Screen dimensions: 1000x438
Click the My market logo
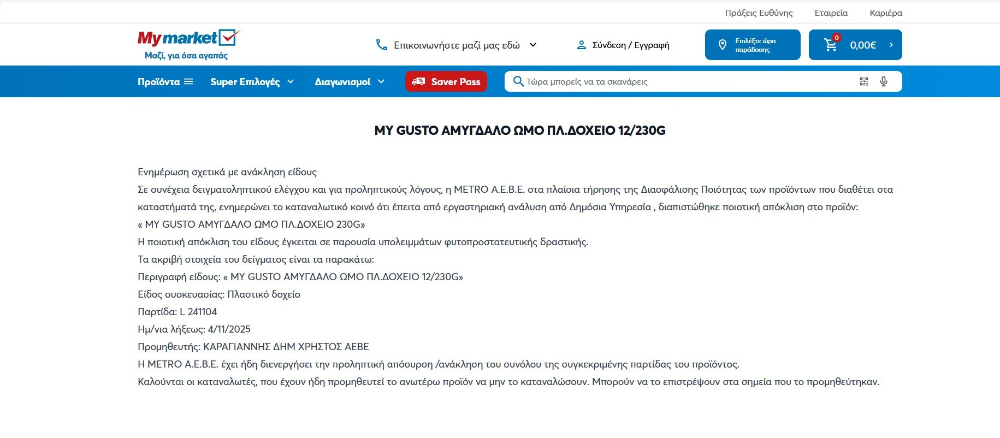coord(188,45)
